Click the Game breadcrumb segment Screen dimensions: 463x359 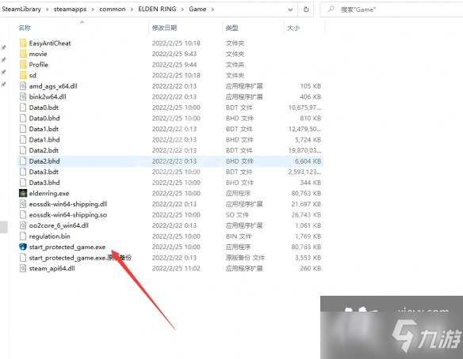(x=197, y=9)
